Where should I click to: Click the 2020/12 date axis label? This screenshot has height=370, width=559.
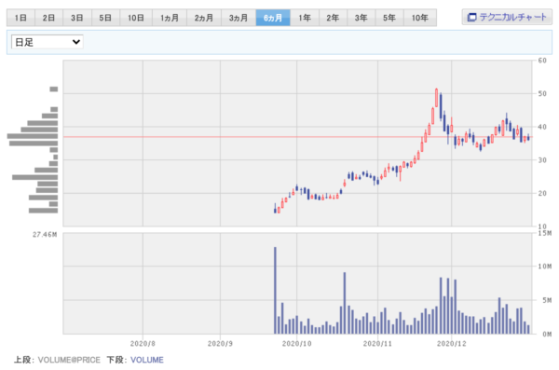click(x=451, y=343)
